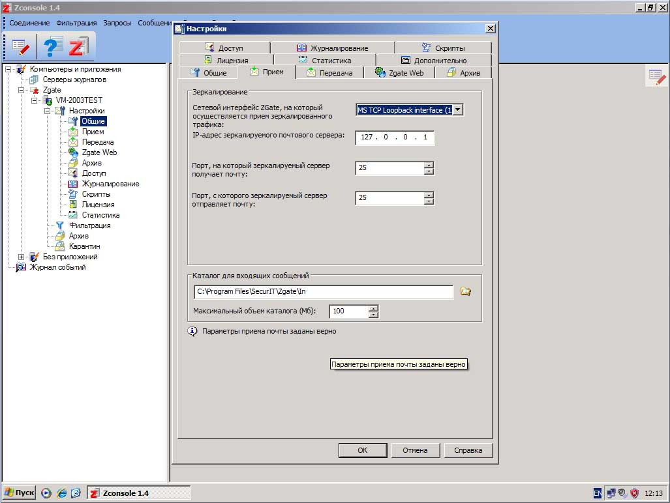Open help with the Справка button
Screen dimensions: 670x503
click(468, 450)
